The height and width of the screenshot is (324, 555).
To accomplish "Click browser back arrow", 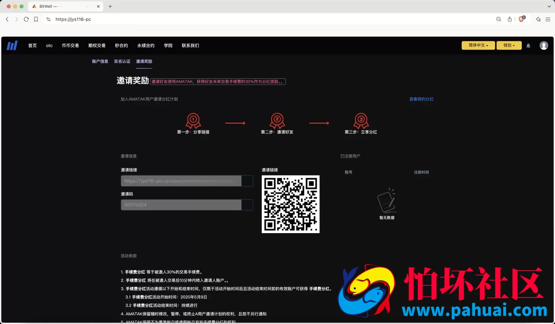I will (x=7, y=19).
